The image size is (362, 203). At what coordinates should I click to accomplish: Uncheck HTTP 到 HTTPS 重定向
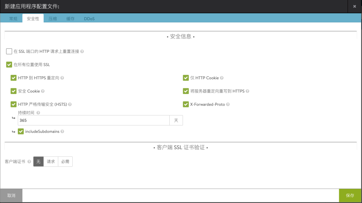(13, 78)
